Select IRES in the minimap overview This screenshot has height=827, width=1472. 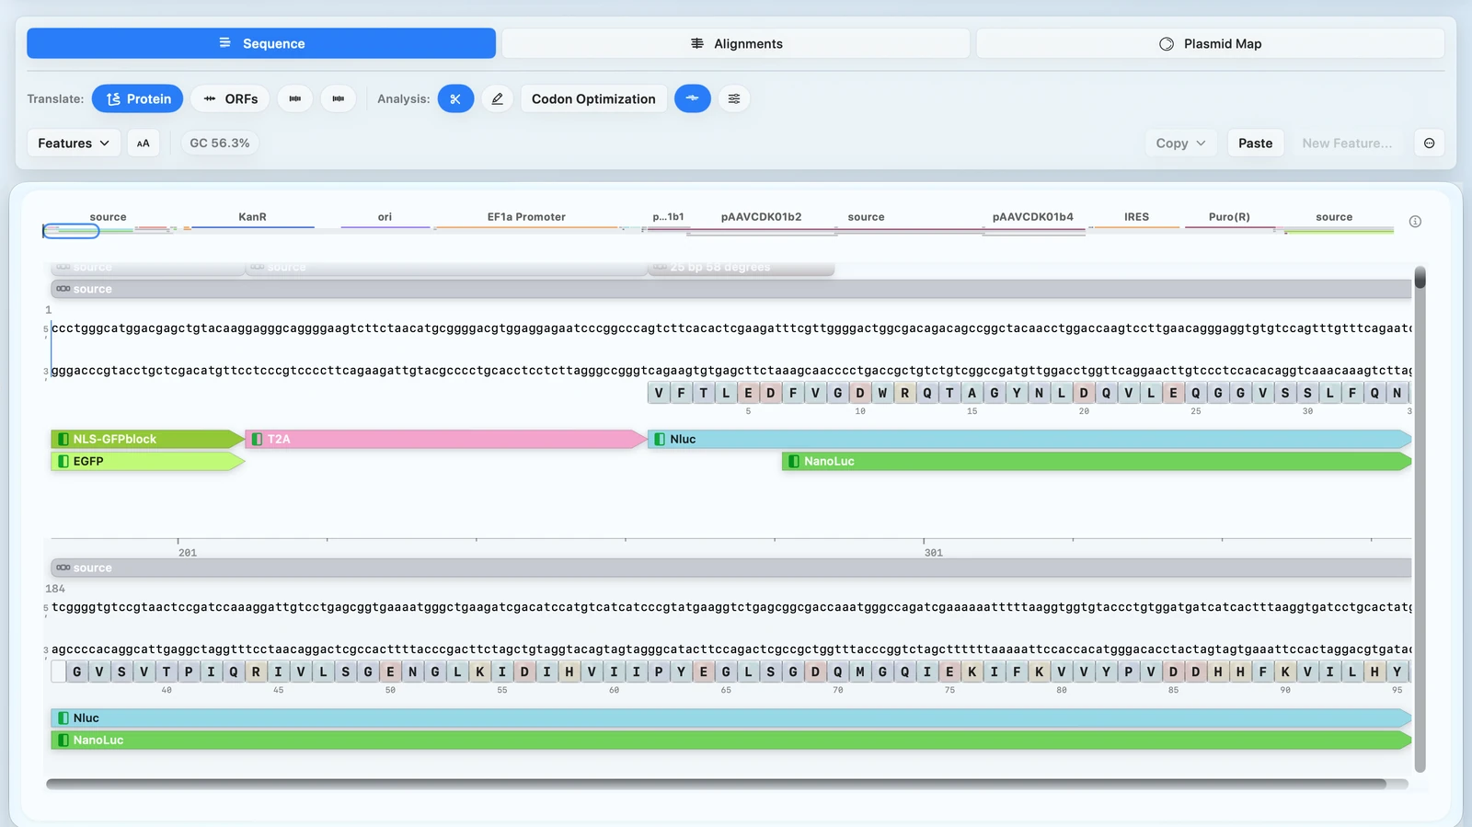[1136, 217]
